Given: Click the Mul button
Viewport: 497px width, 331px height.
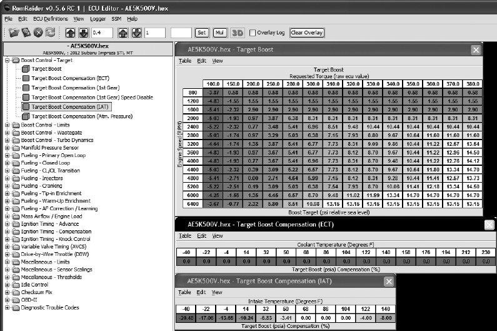Looking at the screenshot, I should point(219,33).
